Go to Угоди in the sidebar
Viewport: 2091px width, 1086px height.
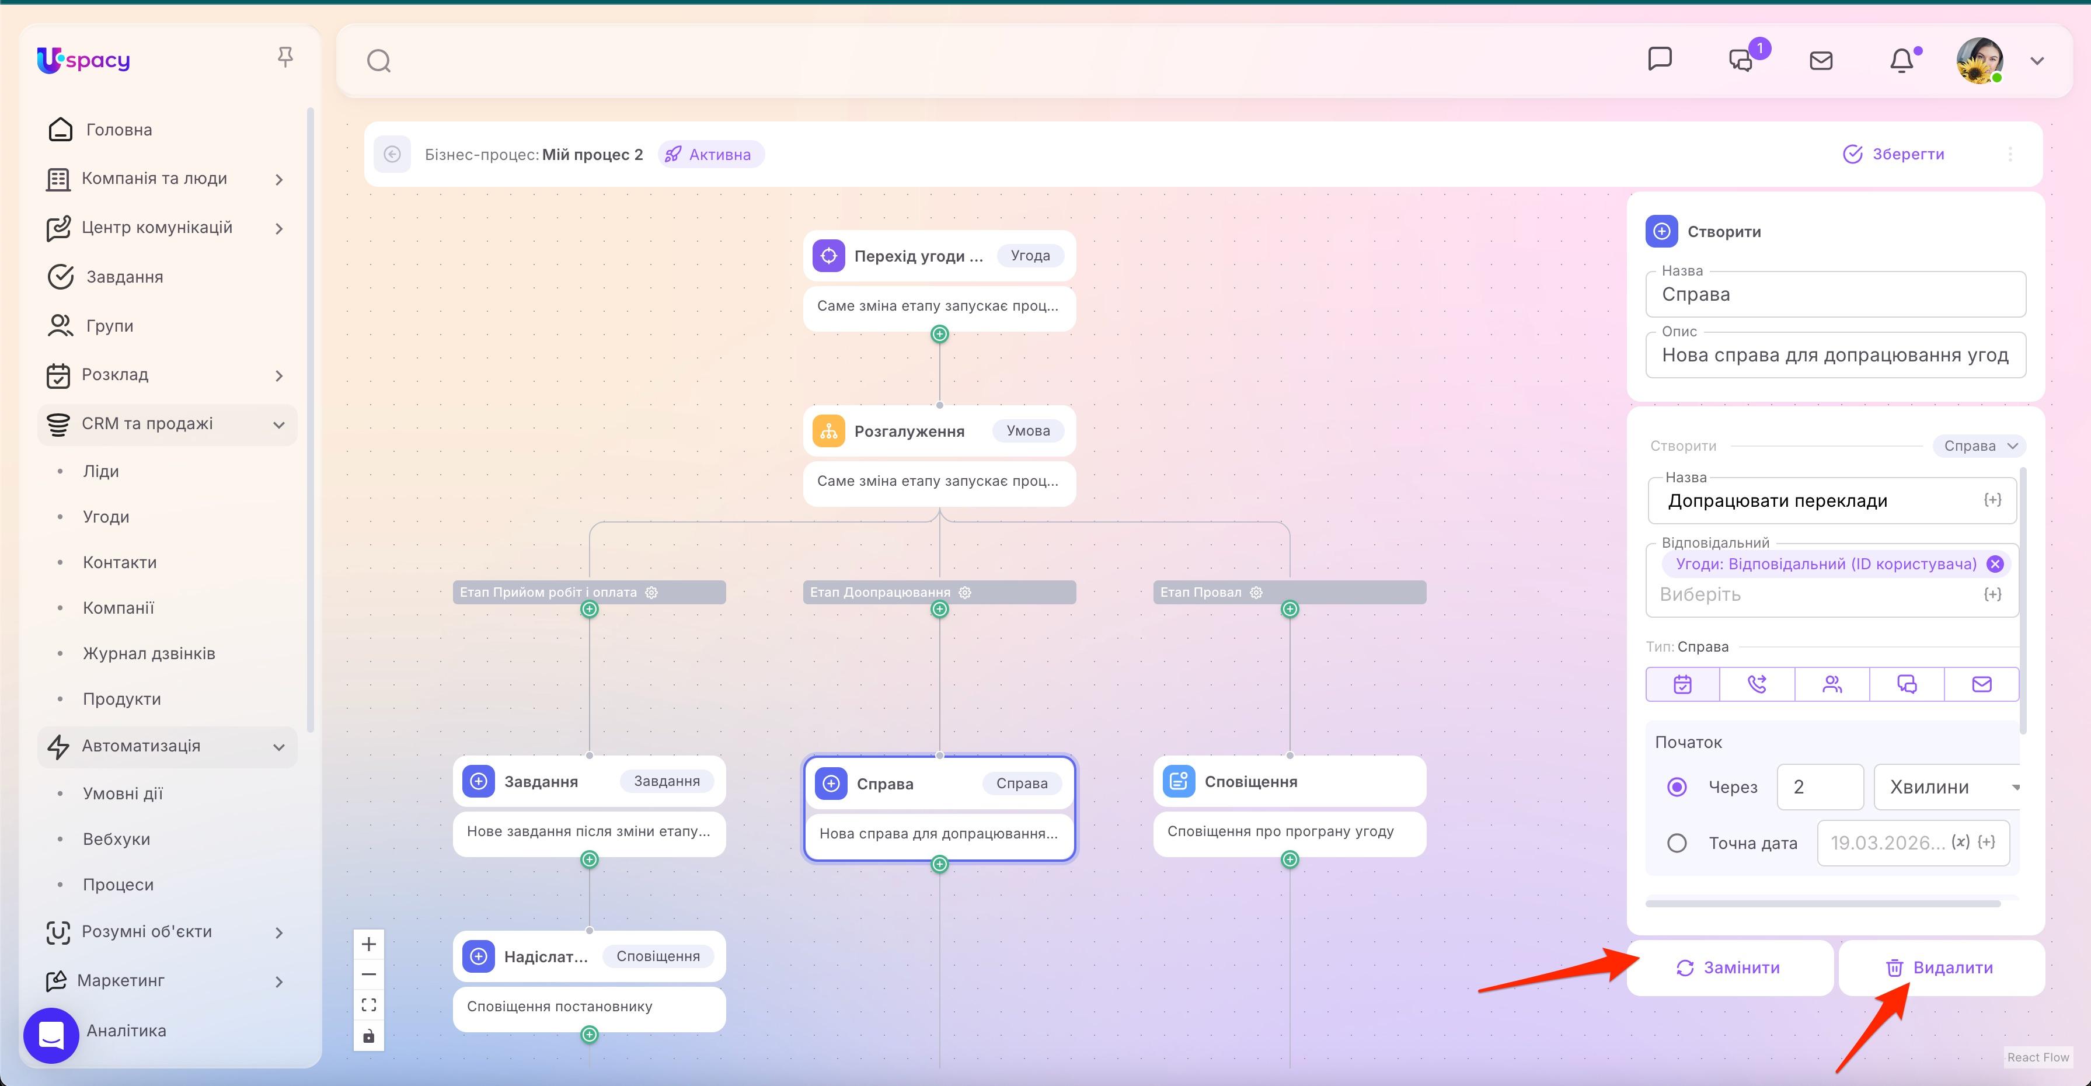(106, 516)
